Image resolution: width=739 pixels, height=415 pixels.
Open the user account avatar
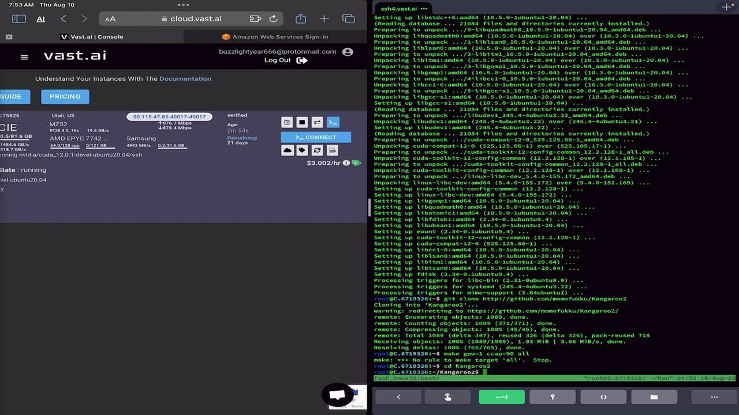point(348,52)
